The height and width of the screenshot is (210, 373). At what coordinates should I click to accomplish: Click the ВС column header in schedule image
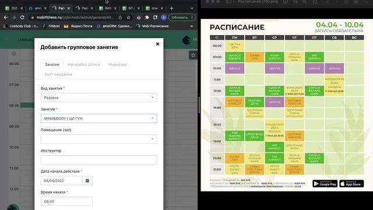(354, 37)
